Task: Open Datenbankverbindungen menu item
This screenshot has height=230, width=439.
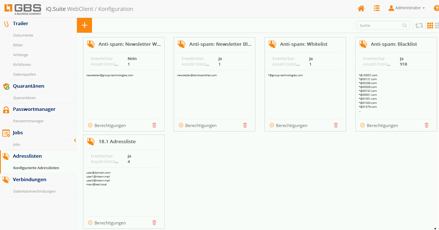Action: point(34,191)
